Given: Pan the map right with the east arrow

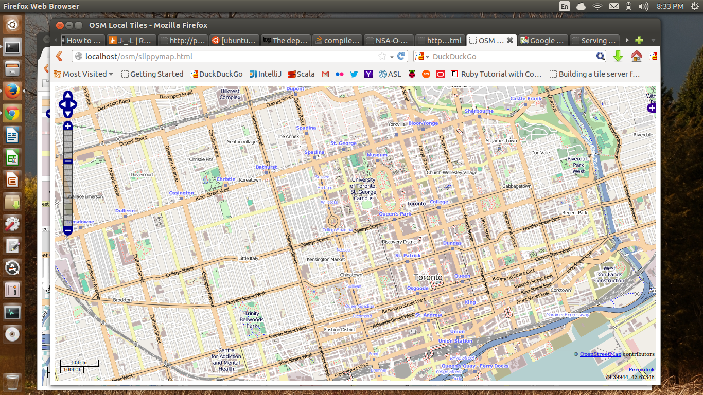Looking at the screenshot, I should [73, 104].
